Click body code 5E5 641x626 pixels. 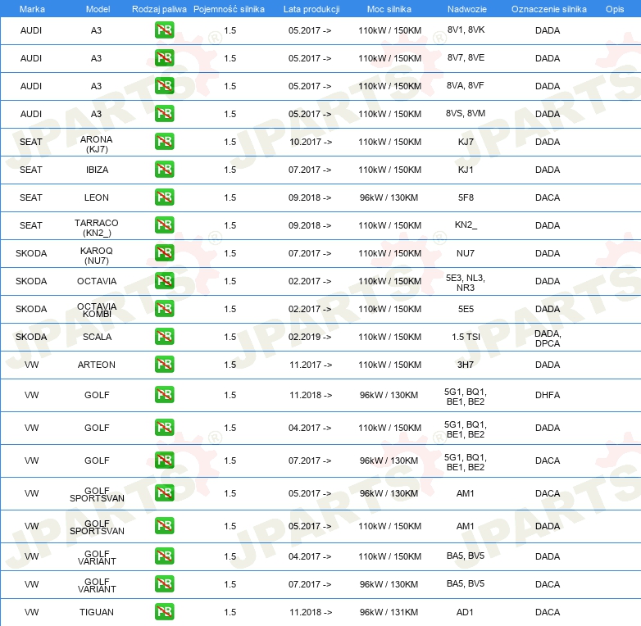pos(466,309)
